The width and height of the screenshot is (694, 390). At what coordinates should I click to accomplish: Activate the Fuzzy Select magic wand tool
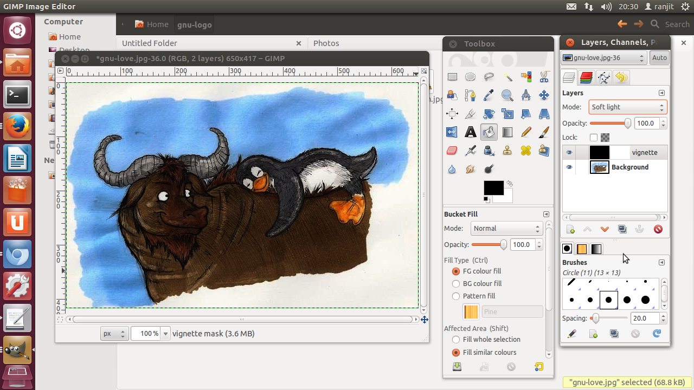point(507,76)
